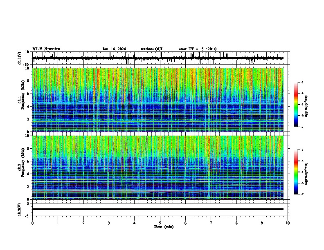
Task: Click time axis tick label "1"
Action: pos(58,223)
